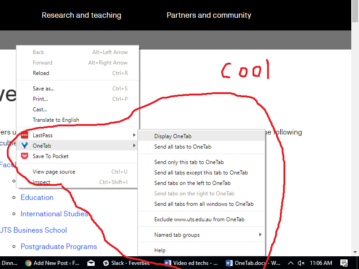Select Save To Pocket menu entry
359x269 pixels.
pos(78,156)
